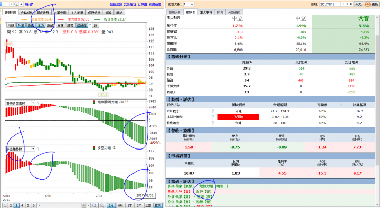Viewport: 380px width, 208px height.
Task: Toggle the 布林 Bollinger overlay
Action: pyautogui.click(x=60, y=25)
